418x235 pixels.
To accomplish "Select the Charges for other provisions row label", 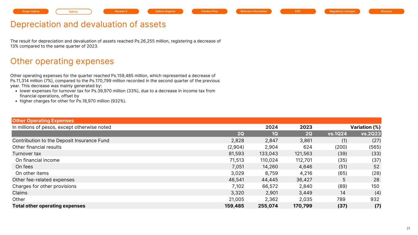I will click(x=44, y=186).
